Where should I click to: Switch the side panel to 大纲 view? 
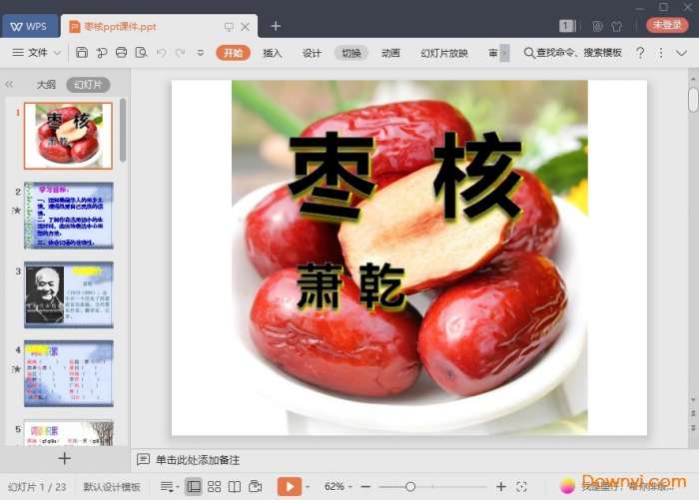tap(46, 84)
